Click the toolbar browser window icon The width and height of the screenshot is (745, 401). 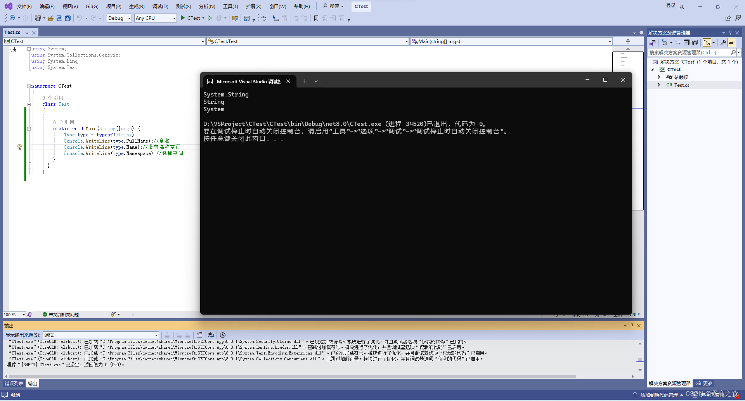(247, 18)
